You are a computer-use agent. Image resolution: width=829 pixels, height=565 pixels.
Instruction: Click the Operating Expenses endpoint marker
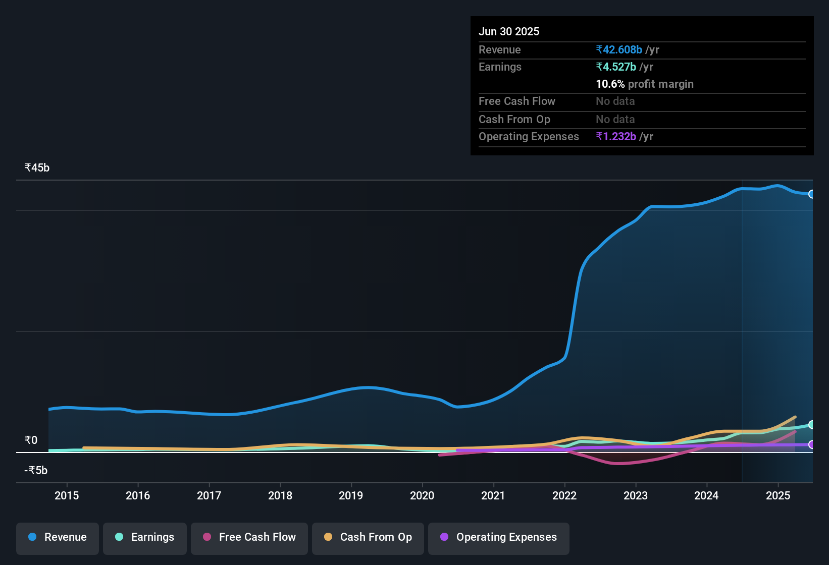(x=812, y=445)
